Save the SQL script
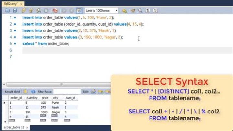Image resolution: width=233 pixels, height=131 pixels. point(15,11)
